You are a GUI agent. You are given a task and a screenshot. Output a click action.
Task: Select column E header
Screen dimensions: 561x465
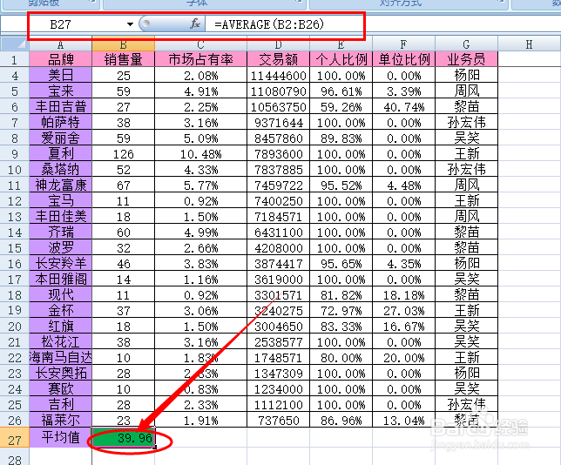pyautogui.click(x=341, y=44)
